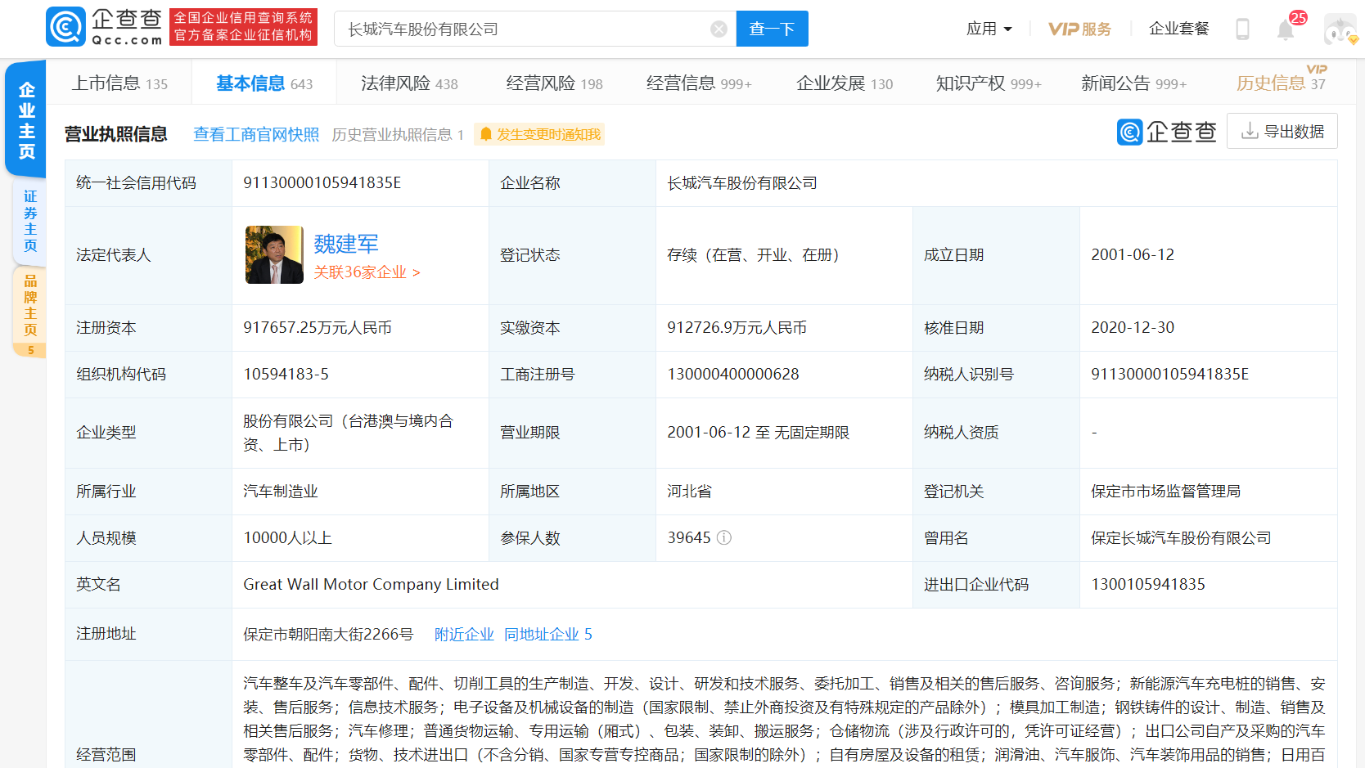Click the info icon beside 39645

point(724,537)
